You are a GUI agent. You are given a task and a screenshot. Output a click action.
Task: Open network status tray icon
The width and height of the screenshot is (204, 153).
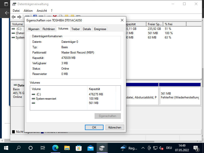click(155, 148)
